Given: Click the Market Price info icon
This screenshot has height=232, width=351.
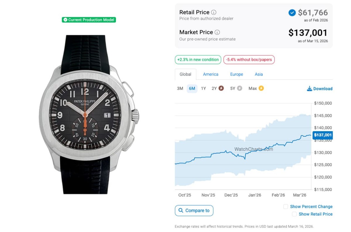Looking at the screenshot, I should (217, 32).
